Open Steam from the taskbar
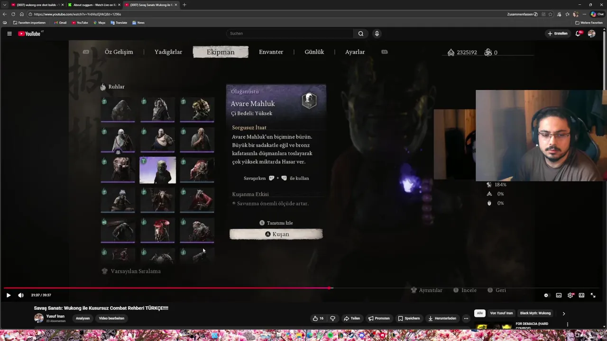This screenshot has height=341, width=607. tap(350, 335)
